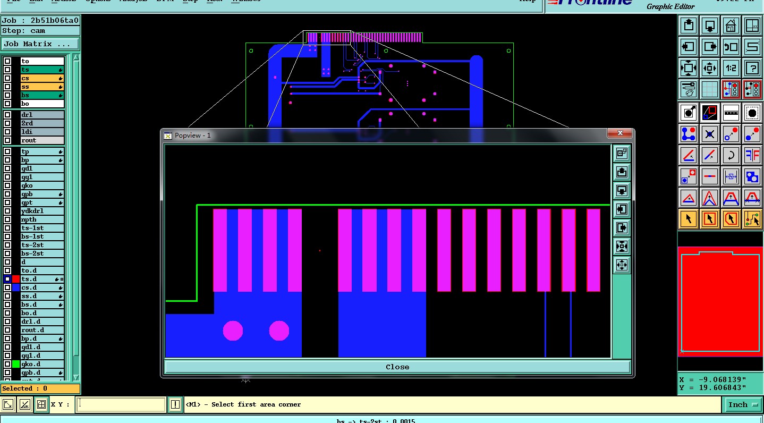Screen dimensions: 764x423
Task: Click the pan up icon in main toolbar
Action: click(x=689, y=26)
